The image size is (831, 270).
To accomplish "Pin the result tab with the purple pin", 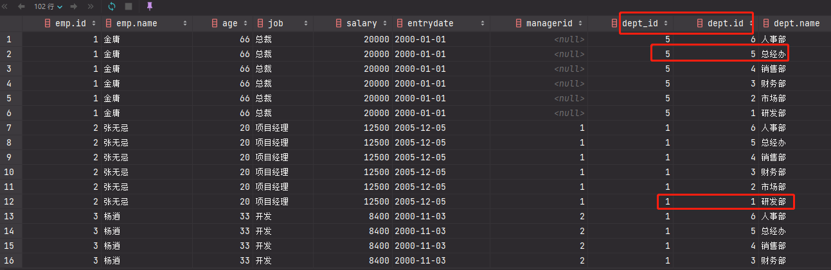I will pos(150,6).
